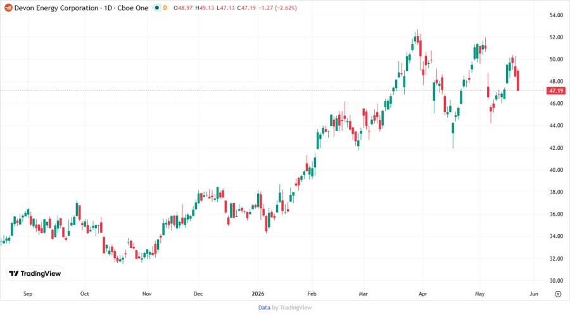Click the 42.00 price axis label

(556, 148)
